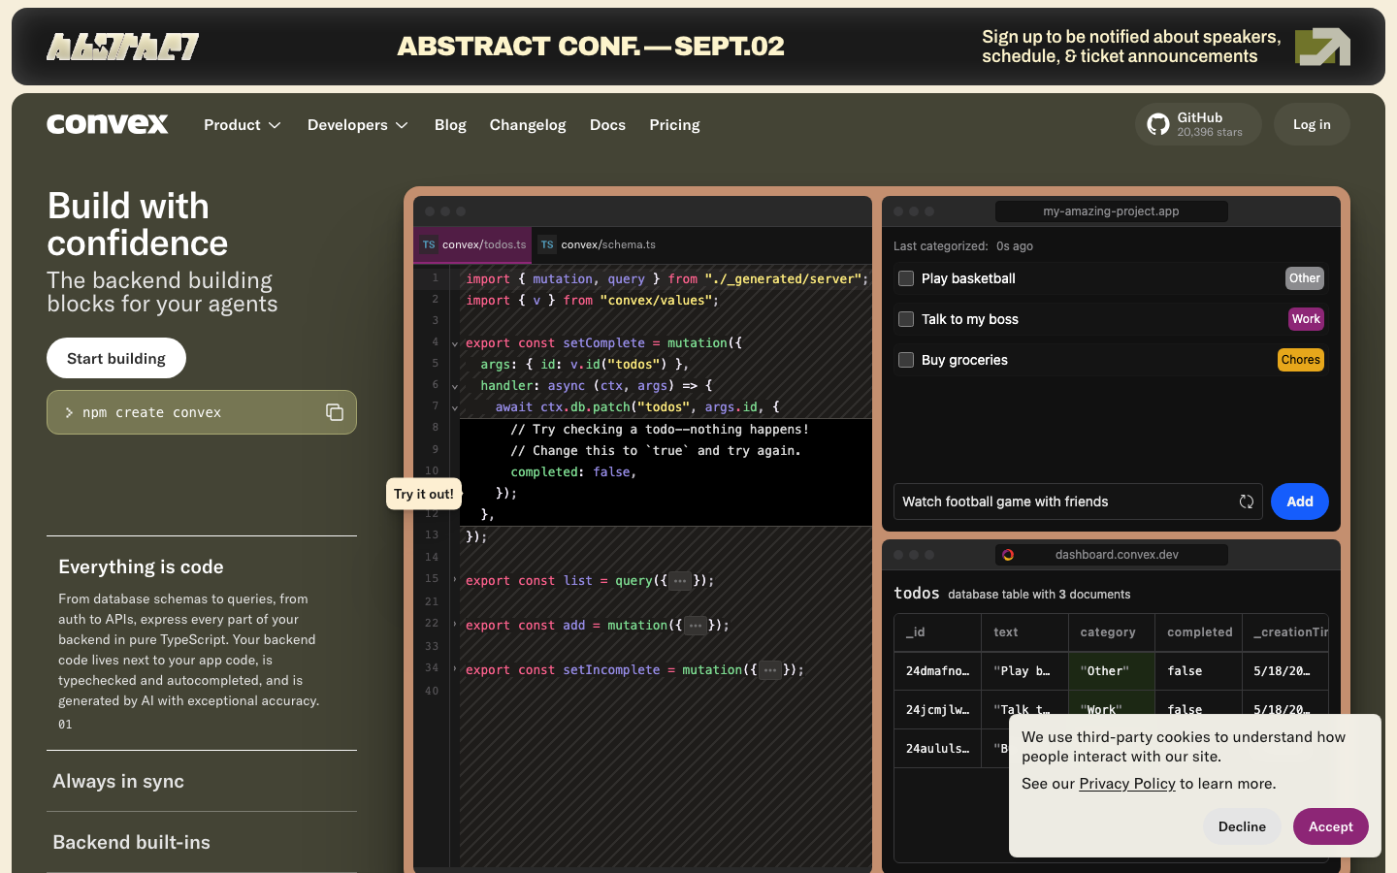Expand the folded add mutation code

click(x=696, y=626)
